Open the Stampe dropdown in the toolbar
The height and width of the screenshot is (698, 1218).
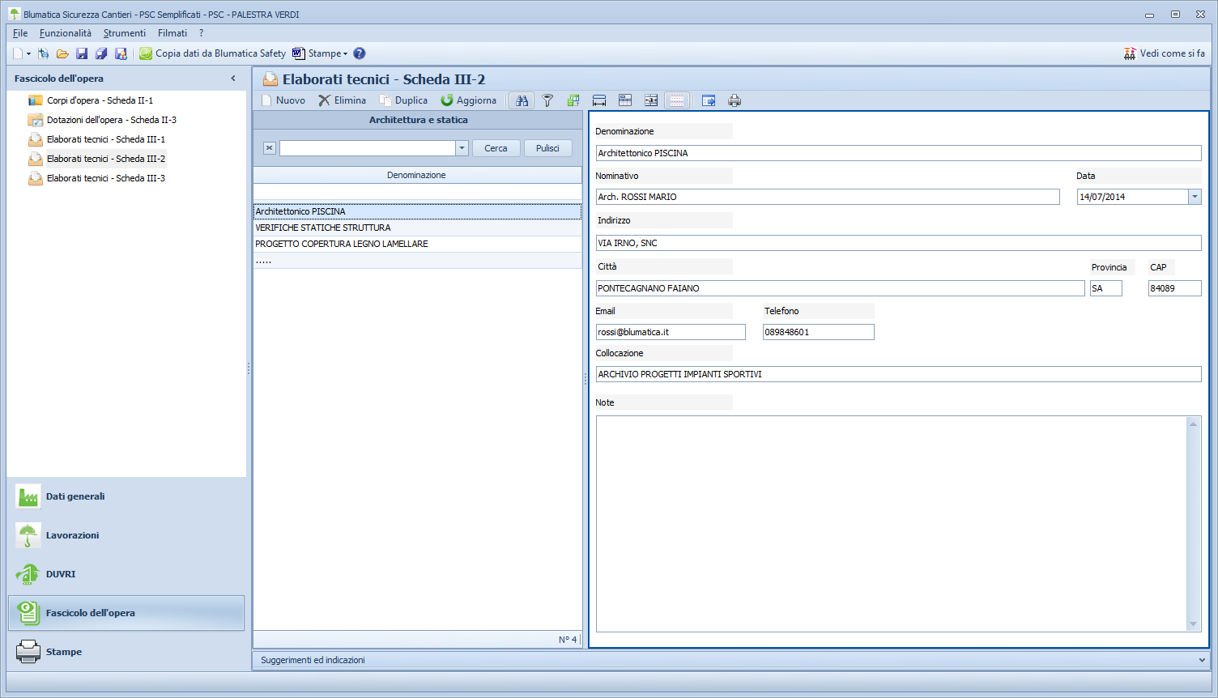pos(320,53)
